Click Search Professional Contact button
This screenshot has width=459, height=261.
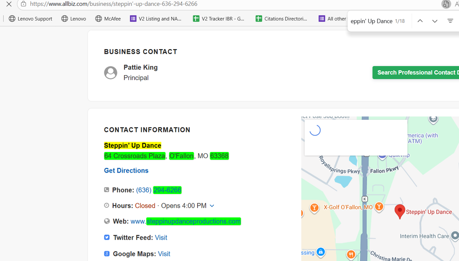pyautogui.click(x=416, y=72)
